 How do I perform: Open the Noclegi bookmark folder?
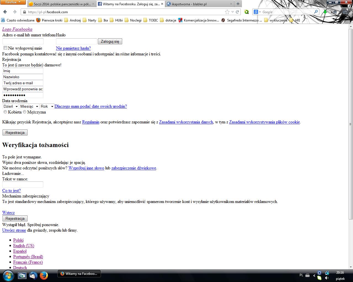coord(133,20)
